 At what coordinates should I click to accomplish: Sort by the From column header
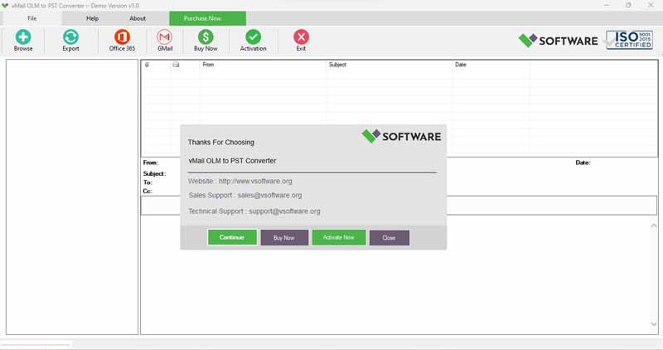pyautogui.click(x=208, y=65)
